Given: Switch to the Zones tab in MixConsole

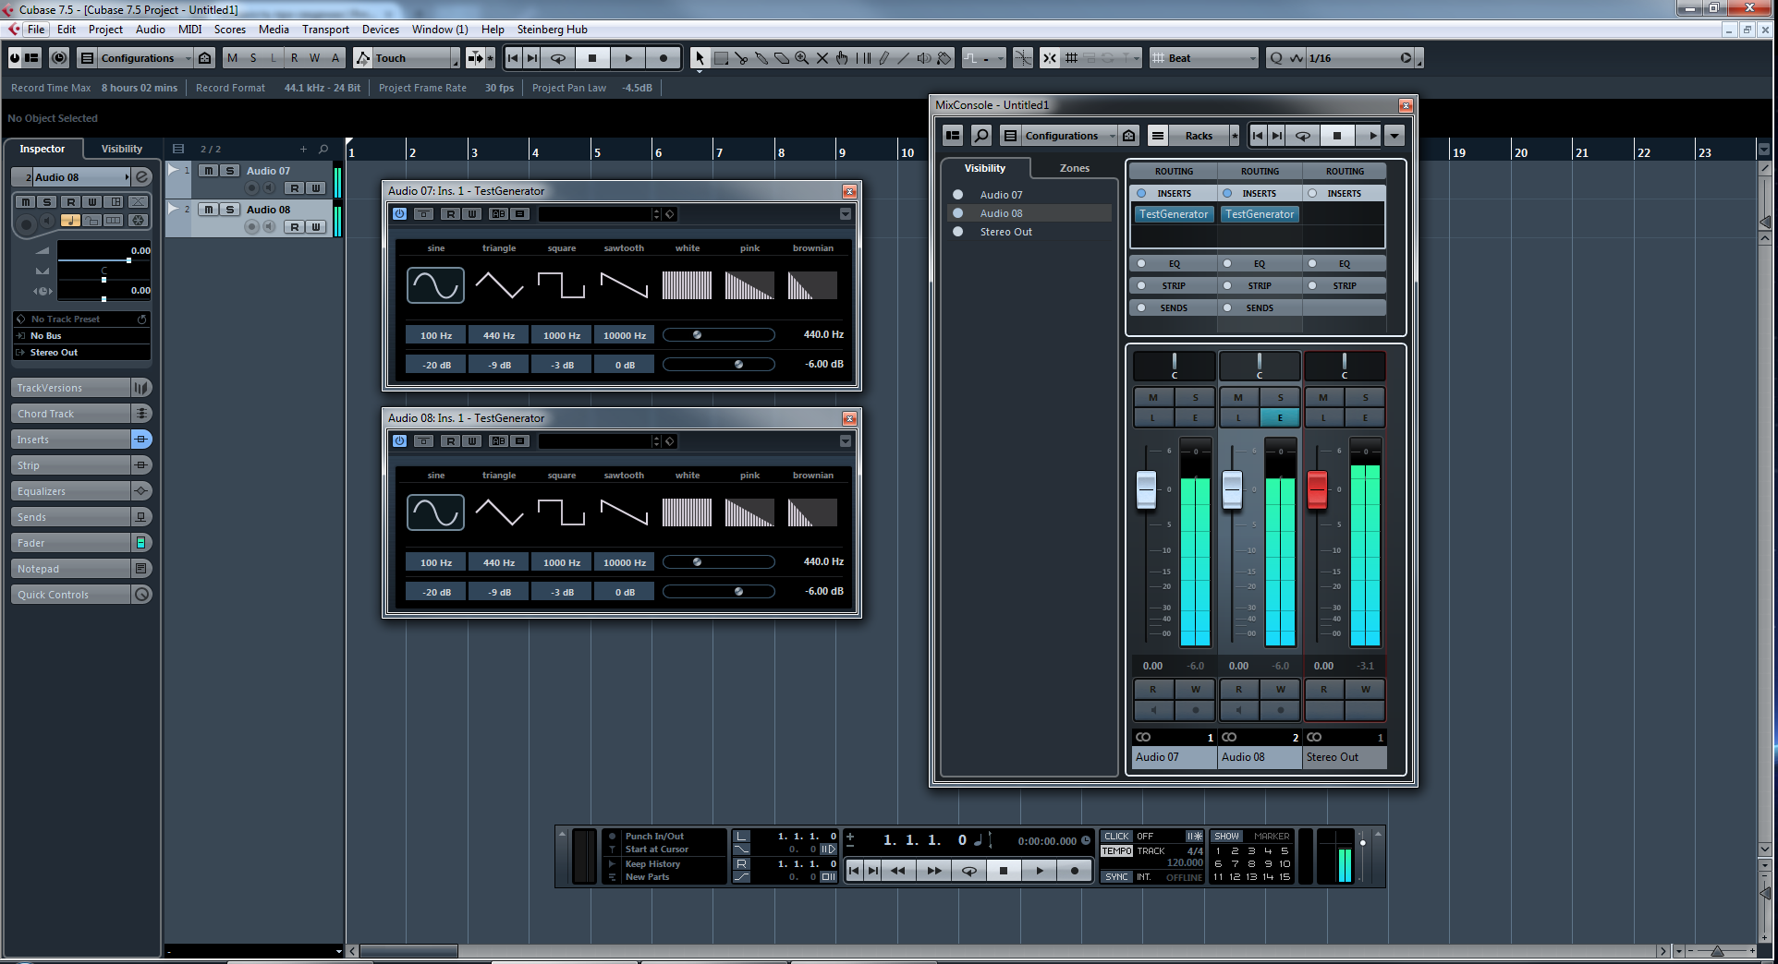Looking at the screenshot, I should tap(1074, 168).
